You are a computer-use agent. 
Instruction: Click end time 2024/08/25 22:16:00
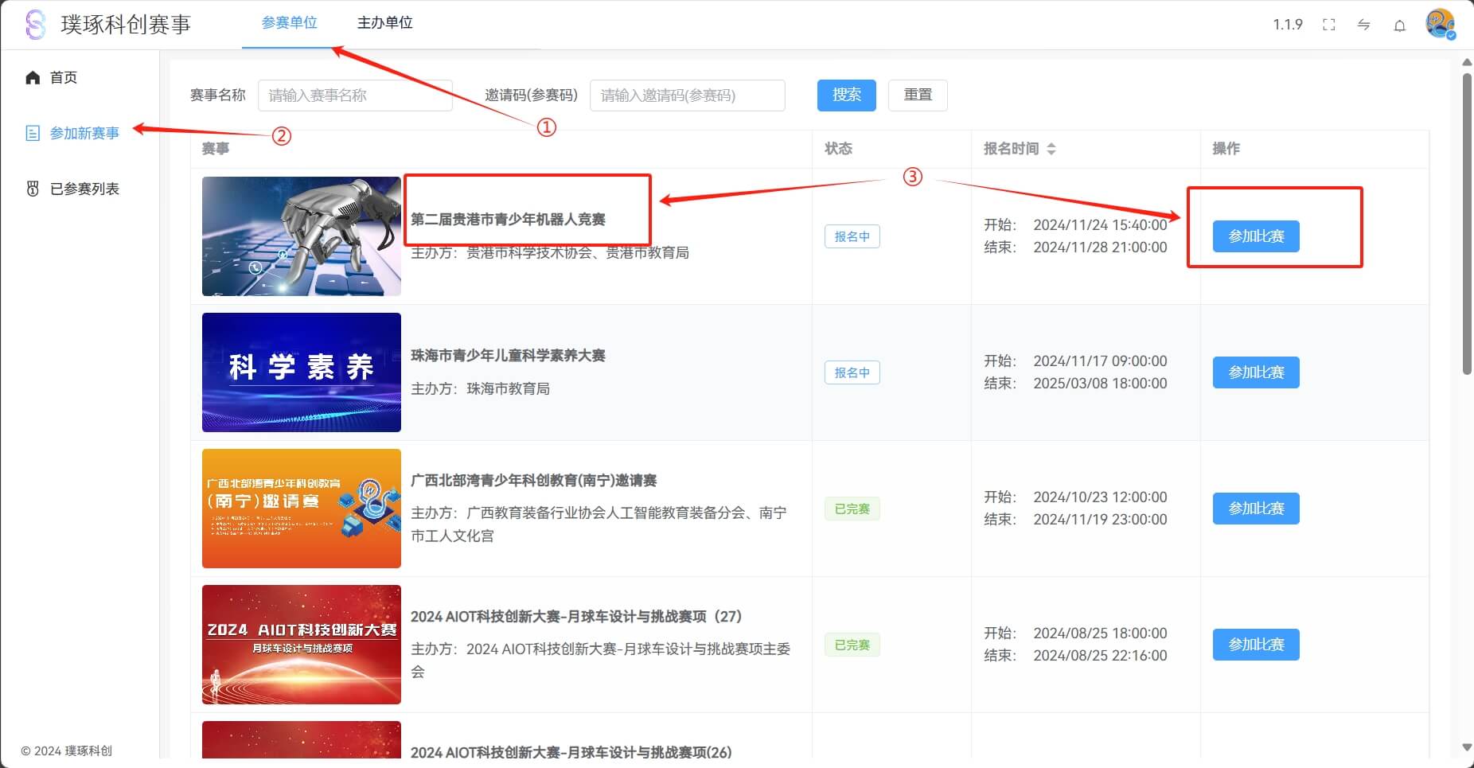click(1100, 656)
